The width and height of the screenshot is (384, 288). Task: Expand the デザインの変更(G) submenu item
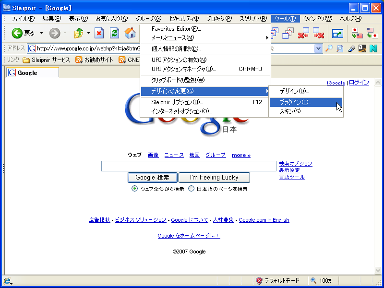point(205,91)
